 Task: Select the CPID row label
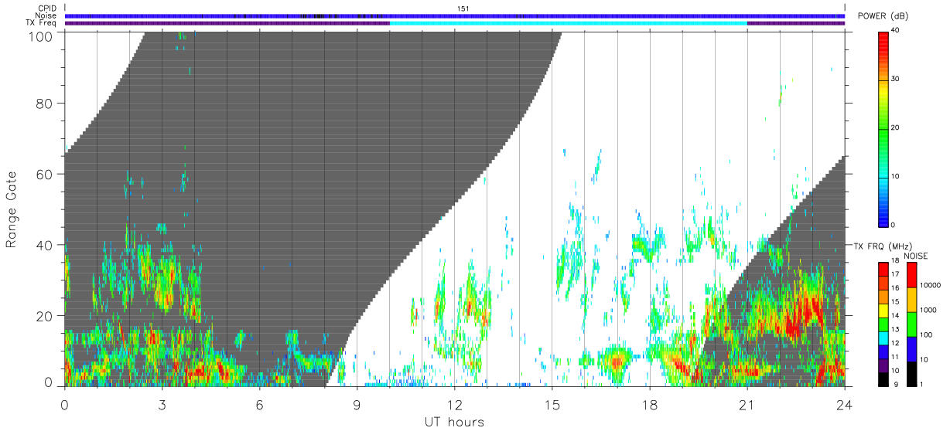pyautogui.click(x=48, y=8)
